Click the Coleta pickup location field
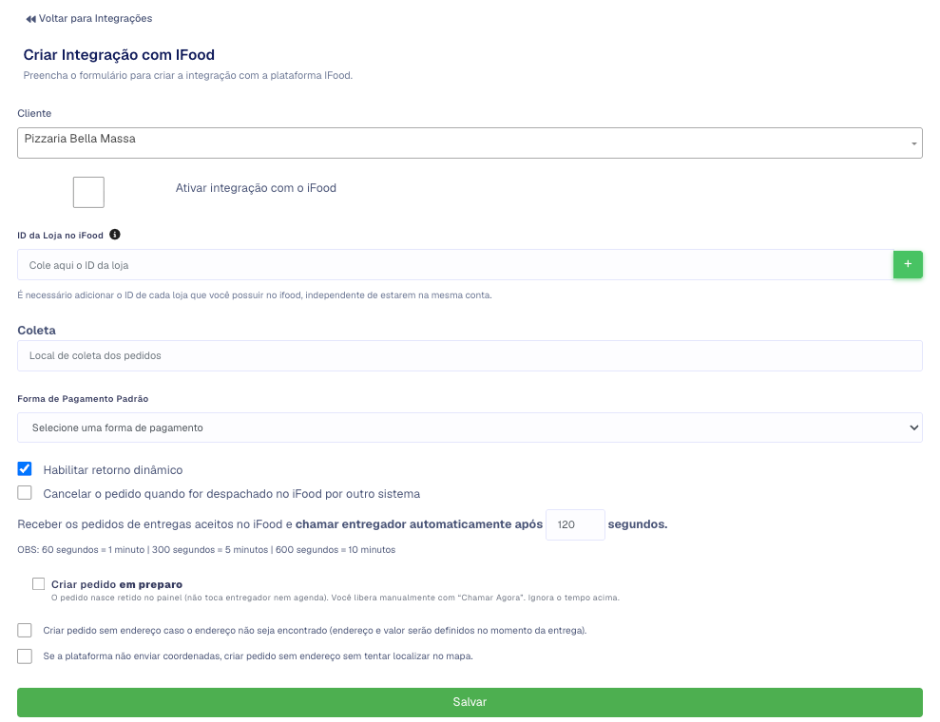940x722 pixels. (470, 356)
